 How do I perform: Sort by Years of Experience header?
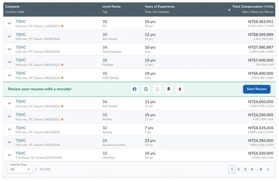[x=159, y=6]
